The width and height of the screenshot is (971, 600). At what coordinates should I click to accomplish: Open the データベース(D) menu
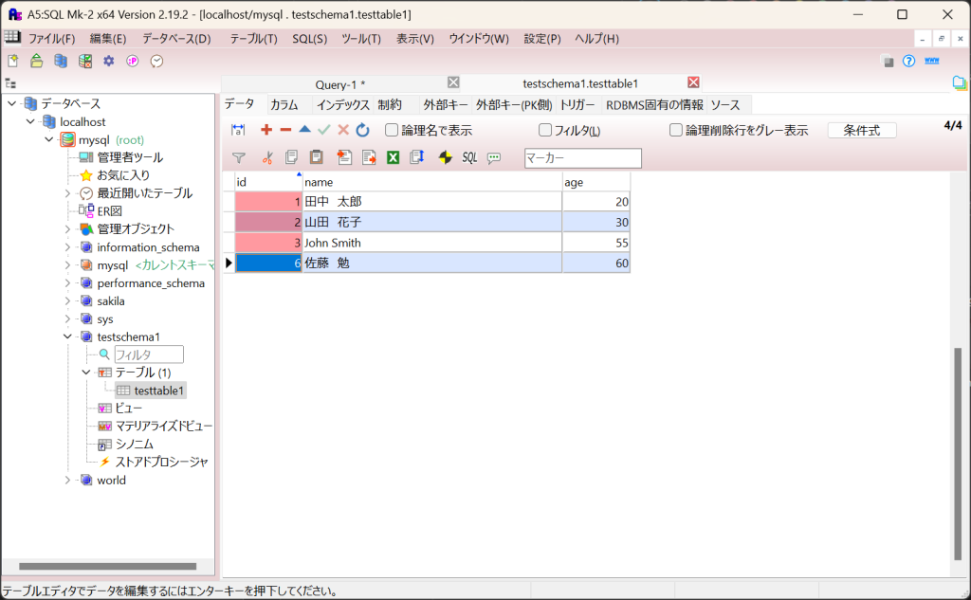pyautogui.click(x=176, y=39)
